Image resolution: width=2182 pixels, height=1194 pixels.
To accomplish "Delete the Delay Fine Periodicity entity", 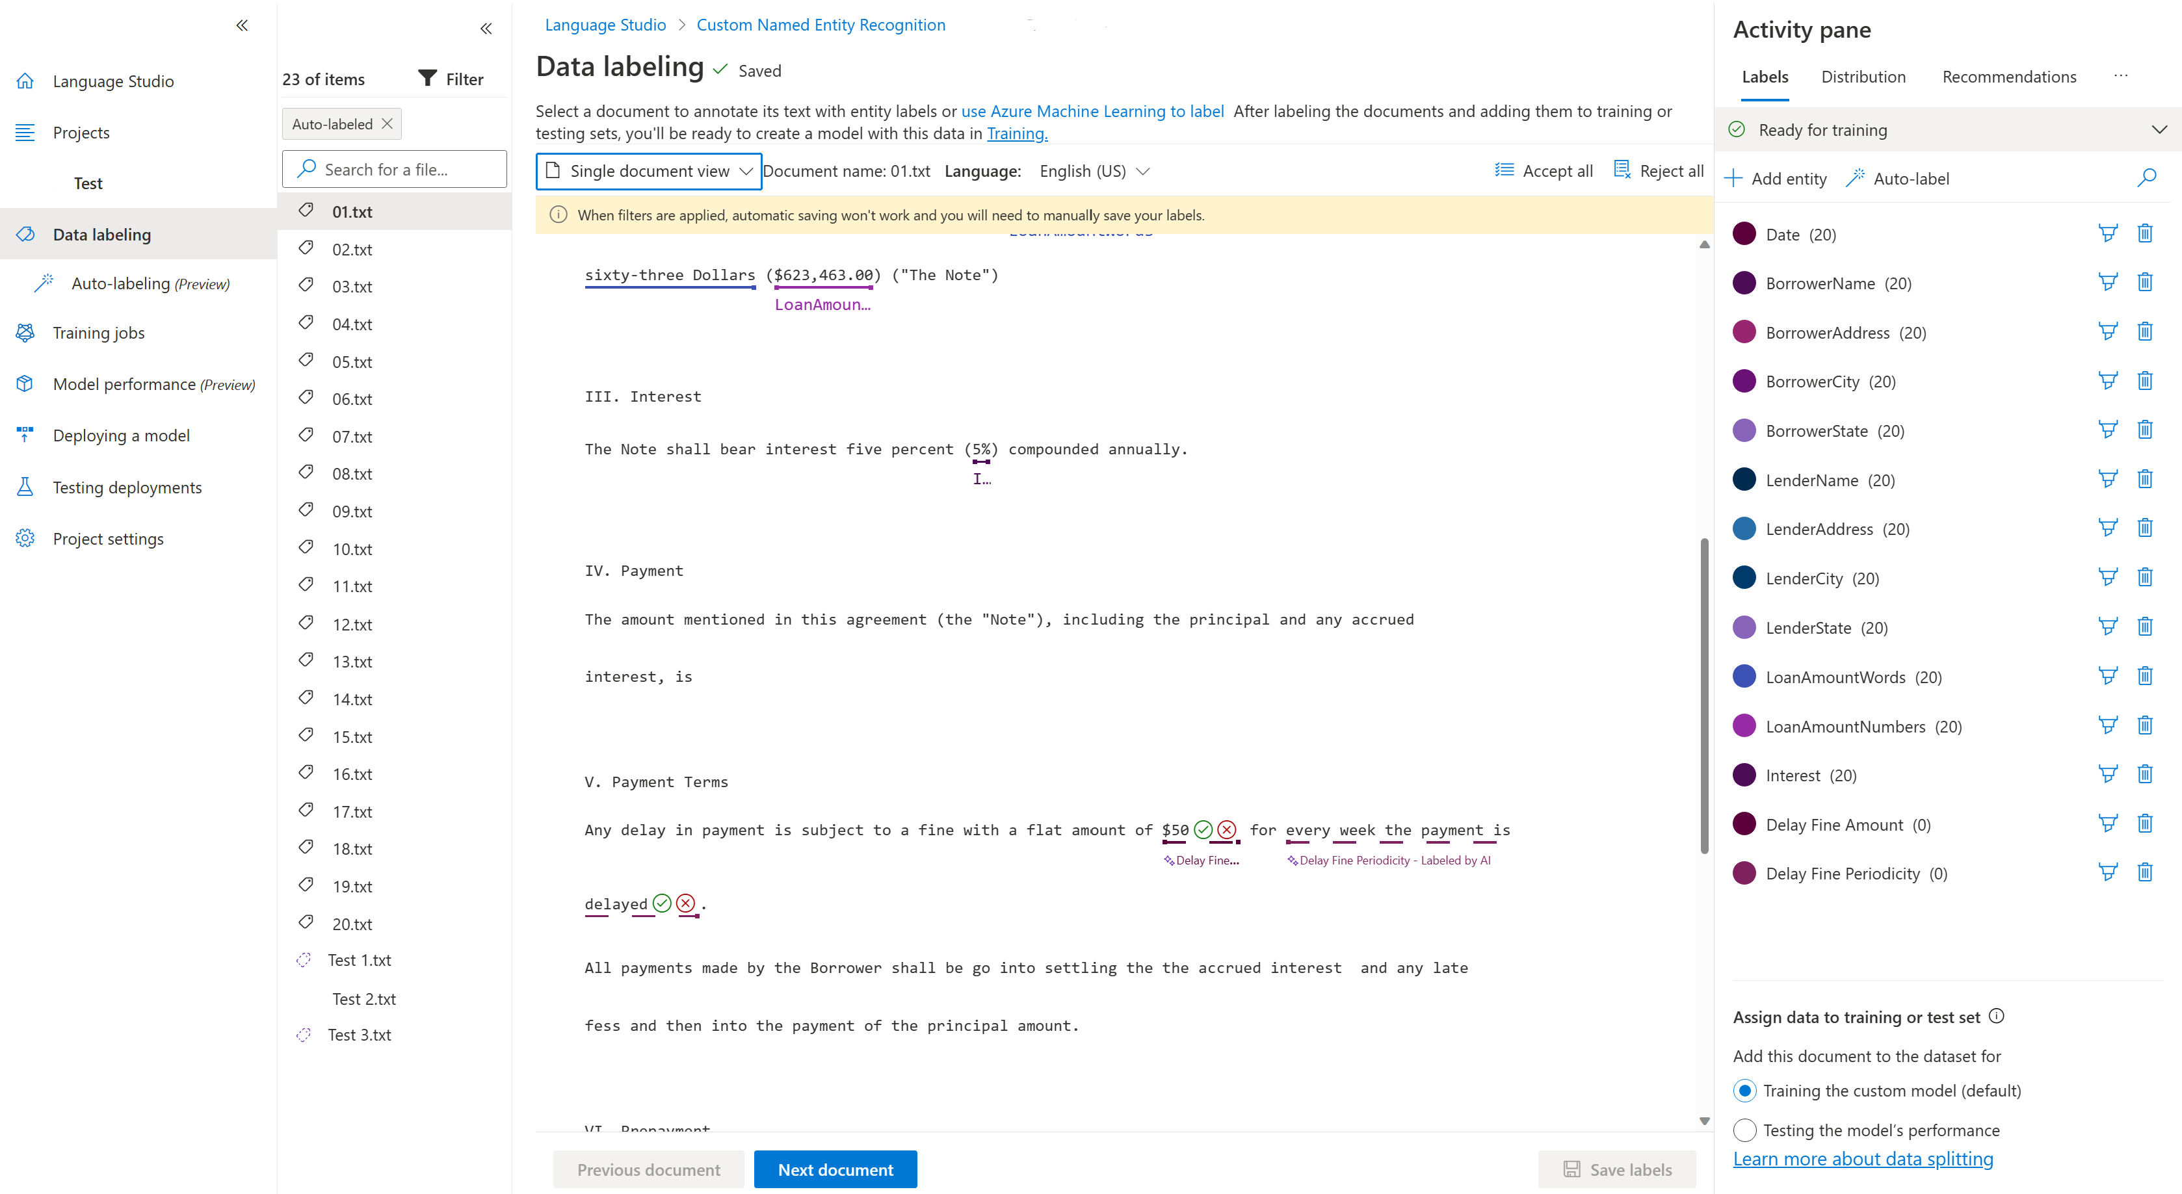I will pos(2145,873).
